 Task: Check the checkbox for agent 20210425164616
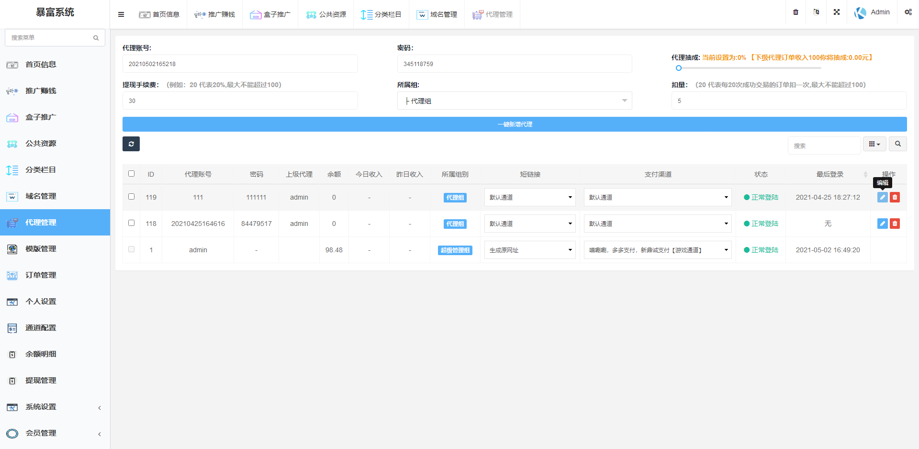(131, 223)
